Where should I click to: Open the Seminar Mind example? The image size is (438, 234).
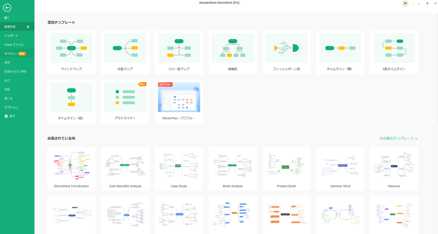[340, 169]
